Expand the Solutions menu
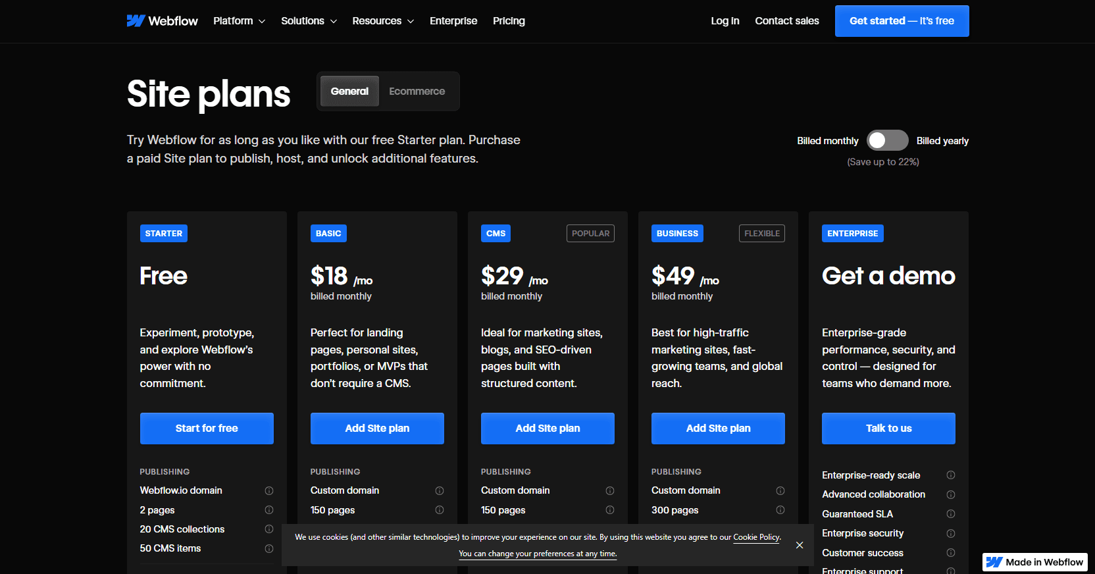 (x=309, y=21)
